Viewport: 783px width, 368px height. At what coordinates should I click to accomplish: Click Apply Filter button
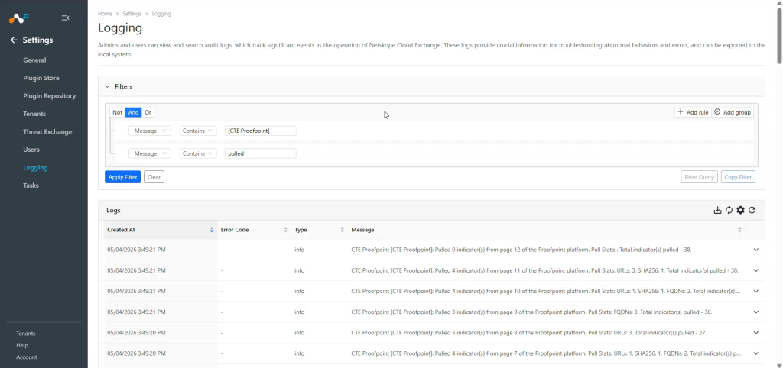pos(123,177)
